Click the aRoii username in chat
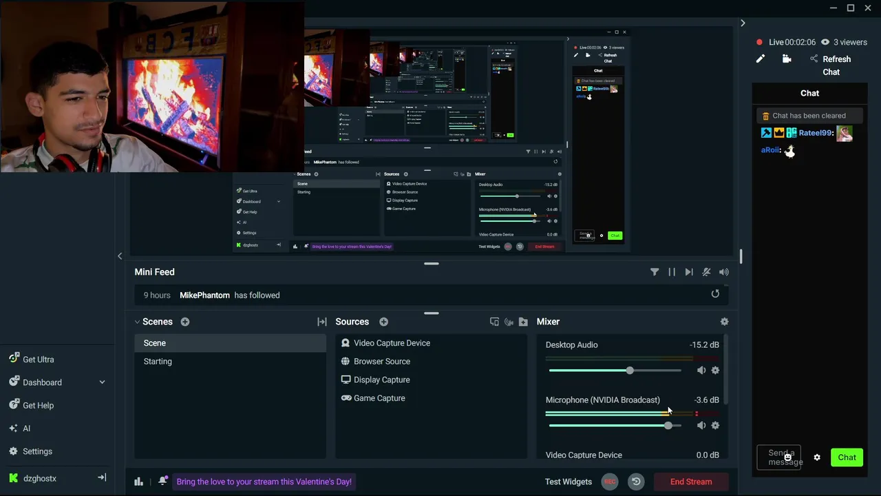Viewport: 881px width, 496px height. (771, 150)
